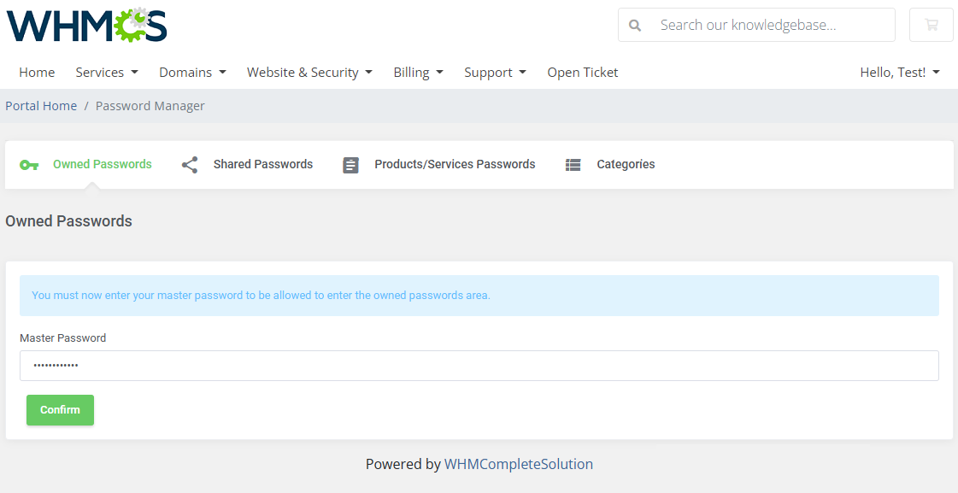
Task: Click the Master Password label
Action: tap(62, 337)
